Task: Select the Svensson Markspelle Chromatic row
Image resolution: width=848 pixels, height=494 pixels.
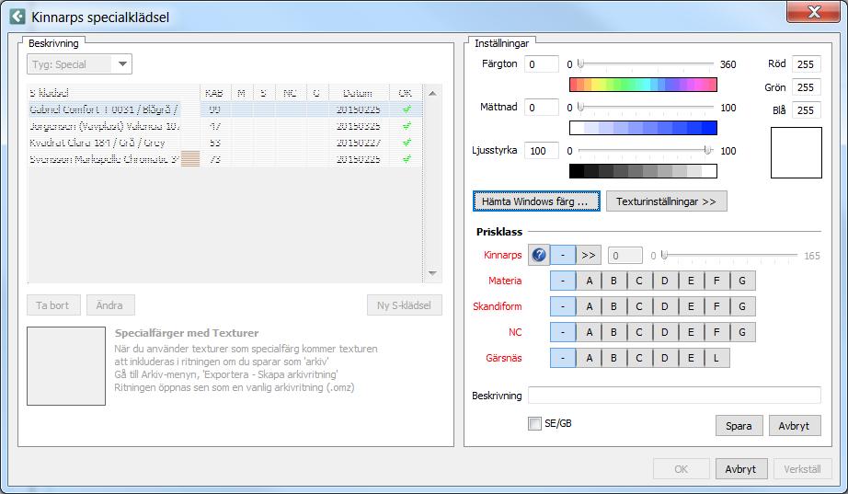Action: [225, 159]
